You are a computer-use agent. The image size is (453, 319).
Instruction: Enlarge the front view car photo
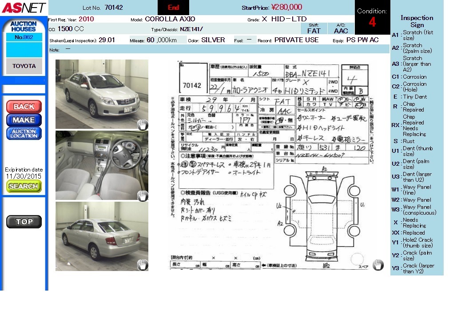[x=102, y=94]
